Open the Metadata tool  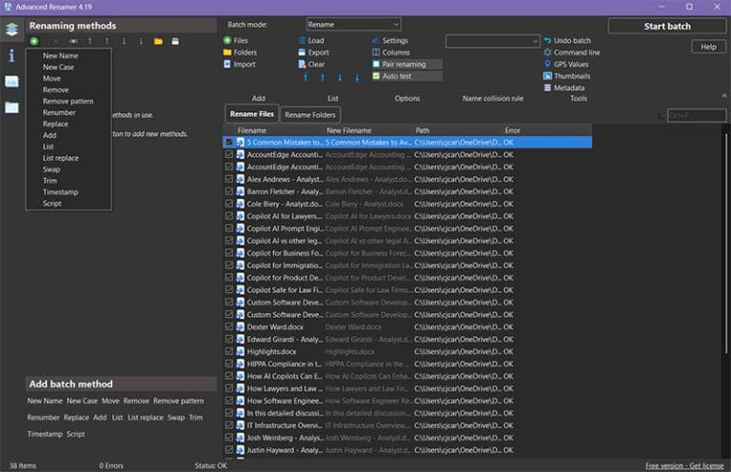point(564,88)
